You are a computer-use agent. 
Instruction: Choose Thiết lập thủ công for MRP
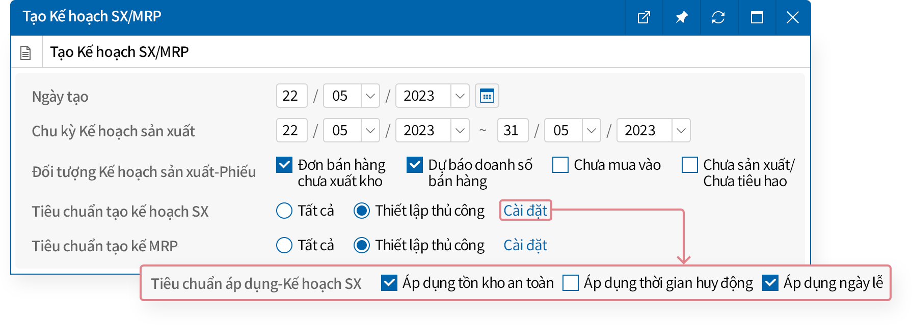362,245
